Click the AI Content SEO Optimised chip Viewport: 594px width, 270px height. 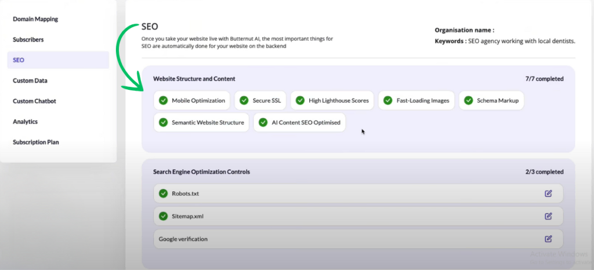299,123
